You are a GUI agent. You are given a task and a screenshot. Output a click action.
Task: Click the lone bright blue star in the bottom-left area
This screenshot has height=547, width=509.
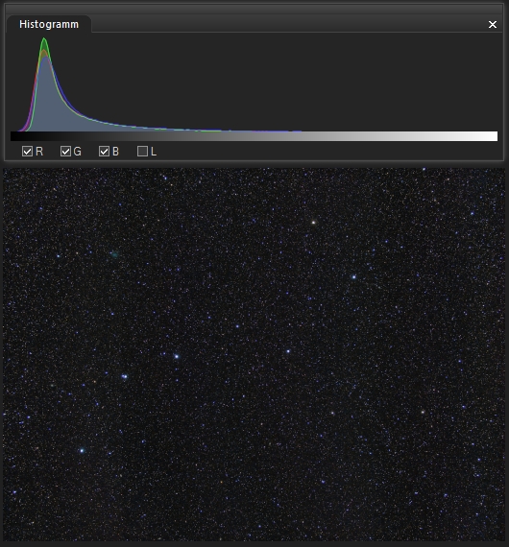(82, 451)
